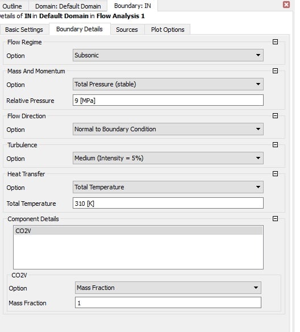Open the CO2V Mass Fraction option dropdown
Image resolution: width=300 pixels, height=332 pixels.
[x=168, y=288]
